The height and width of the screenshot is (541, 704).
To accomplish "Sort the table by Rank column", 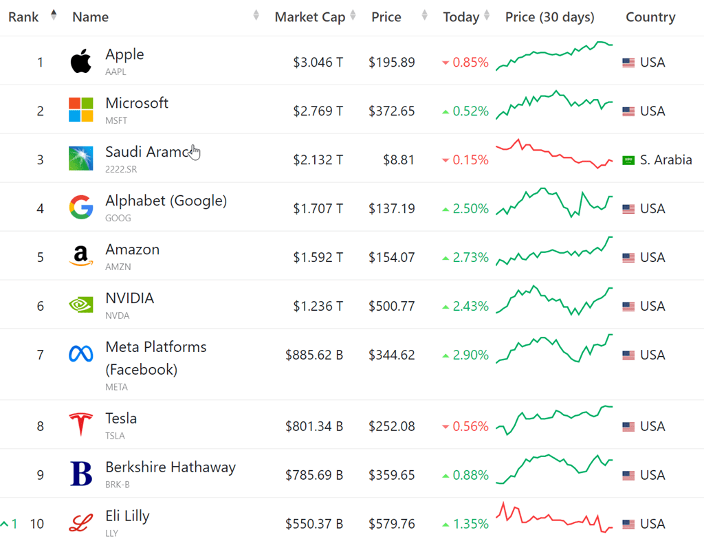I will pos(54,16).
